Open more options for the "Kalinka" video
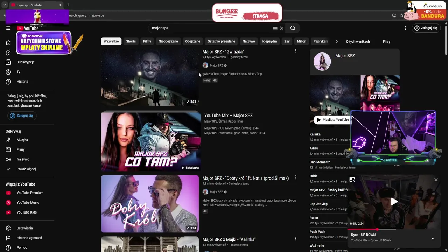Image resolution: width=448 pixels, height=252 pixels. coord(296,239)
